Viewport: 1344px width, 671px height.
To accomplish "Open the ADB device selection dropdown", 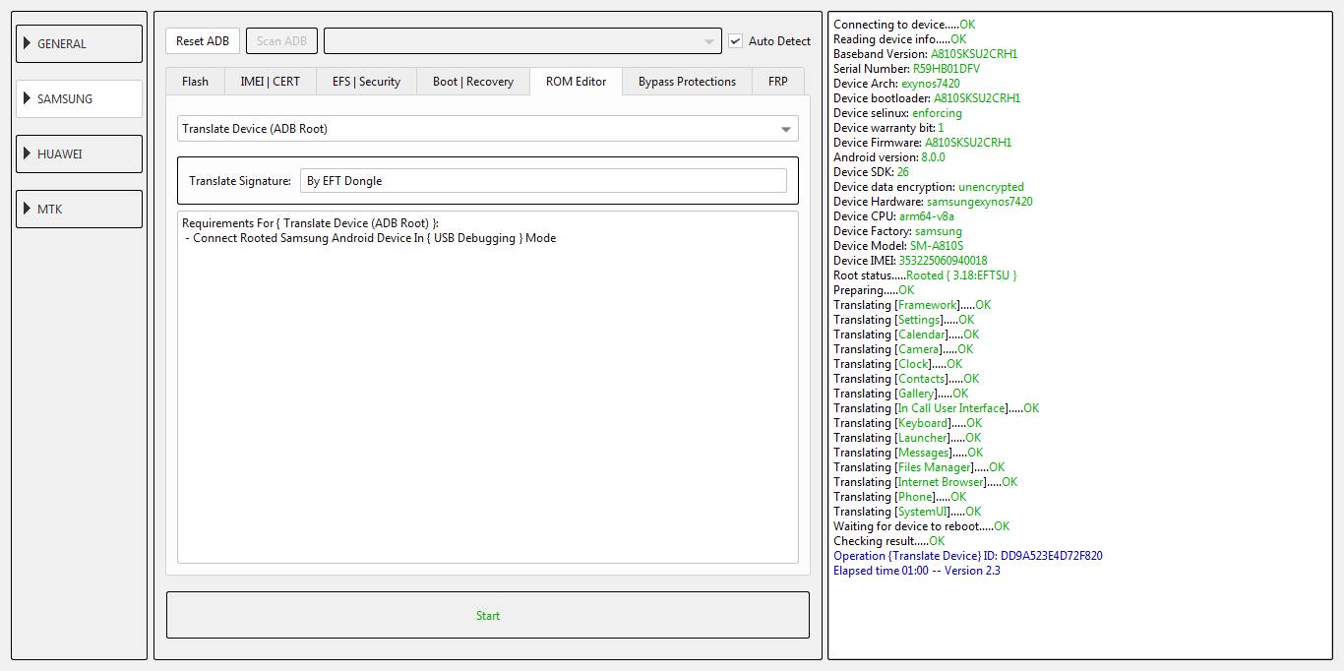I will pyautogui.click(x=522, y=40).
